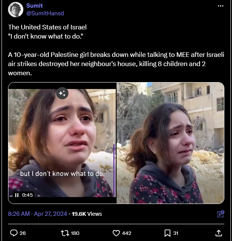Open the 8:26 AM Apr 27, 2024 timestamp
The image size is (232, 241).
[37, 214]
